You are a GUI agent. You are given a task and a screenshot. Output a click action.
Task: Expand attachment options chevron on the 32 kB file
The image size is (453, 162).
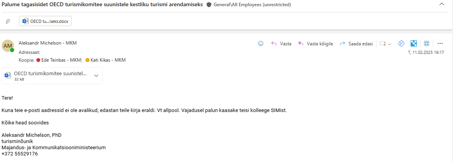tap(96, 76)
